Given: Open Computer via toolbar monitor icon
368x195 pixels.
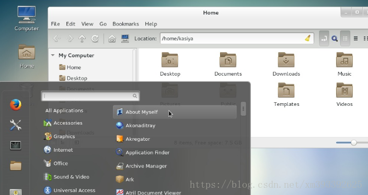Looking at the screenshot, I should coord(125,39).
